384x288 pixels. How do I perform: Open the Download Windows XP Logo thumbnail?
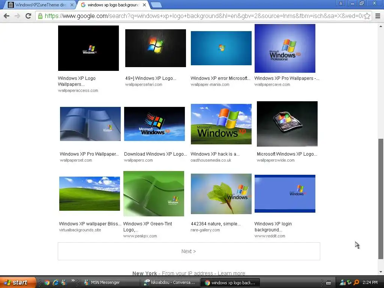coord(154,124)
